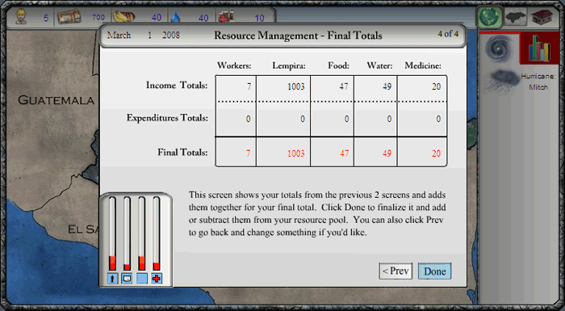Click the Income Totals Food value 47
This screenshot has height=311, width=565.
(x=344, y=86)
